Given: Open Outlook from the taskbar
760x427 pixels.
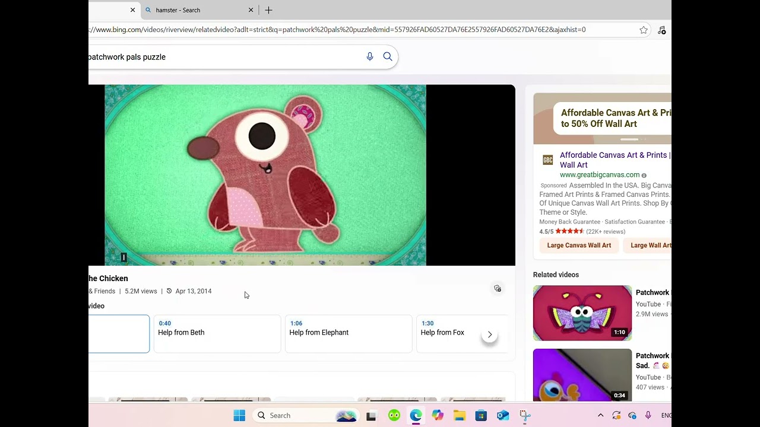Looking at the screenshot, I should click(503, 416).
